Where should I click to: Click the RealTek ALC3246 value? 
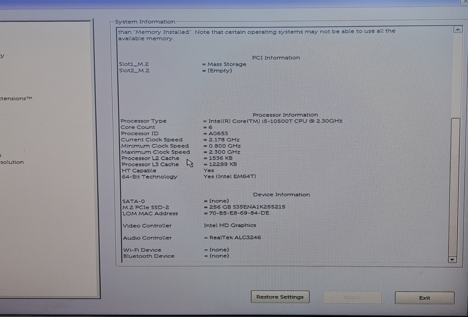tap(235, 238)
